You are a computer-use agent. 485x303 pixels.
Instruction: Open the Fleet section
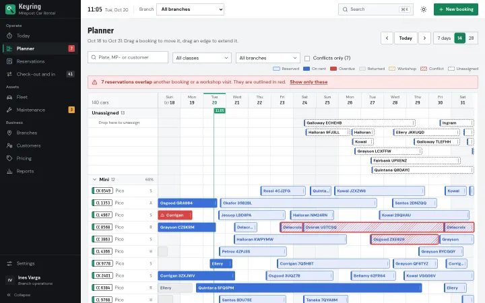tap(40, 97)
